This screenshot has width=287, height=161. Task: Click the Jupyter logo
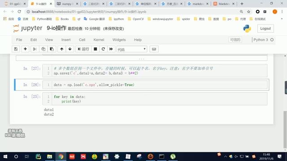point(27,28)
